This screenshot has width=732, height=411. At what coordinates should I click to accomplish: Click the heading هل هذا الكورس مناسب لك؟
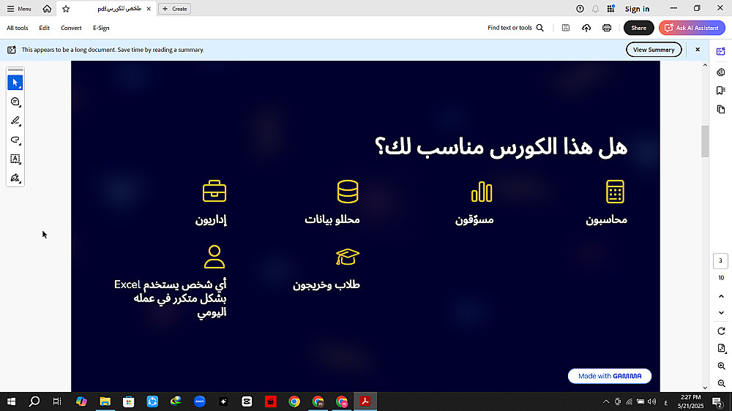point(501,147)
